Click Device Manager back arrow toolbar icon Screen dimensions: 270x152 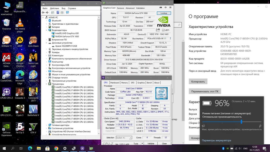click(x=43, y=13)
